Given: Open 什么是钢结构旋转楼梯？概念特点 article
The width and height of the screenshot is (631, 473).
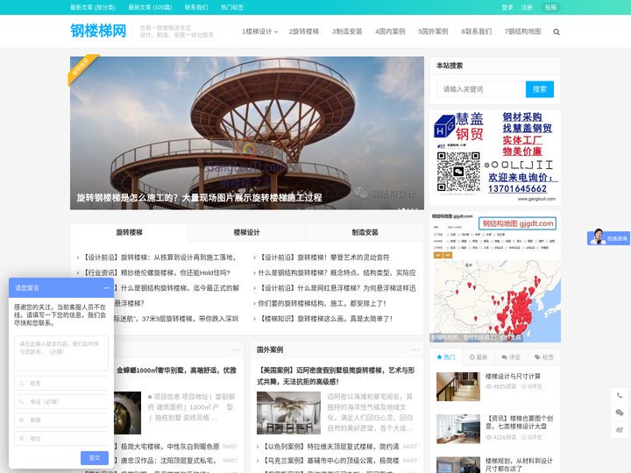Looking at the screenshot, I should (337, 272).
